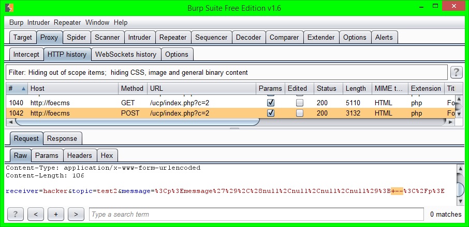Select the Raw view tab
This screenshot has width=469, height=227.
(x=20, y=155)
